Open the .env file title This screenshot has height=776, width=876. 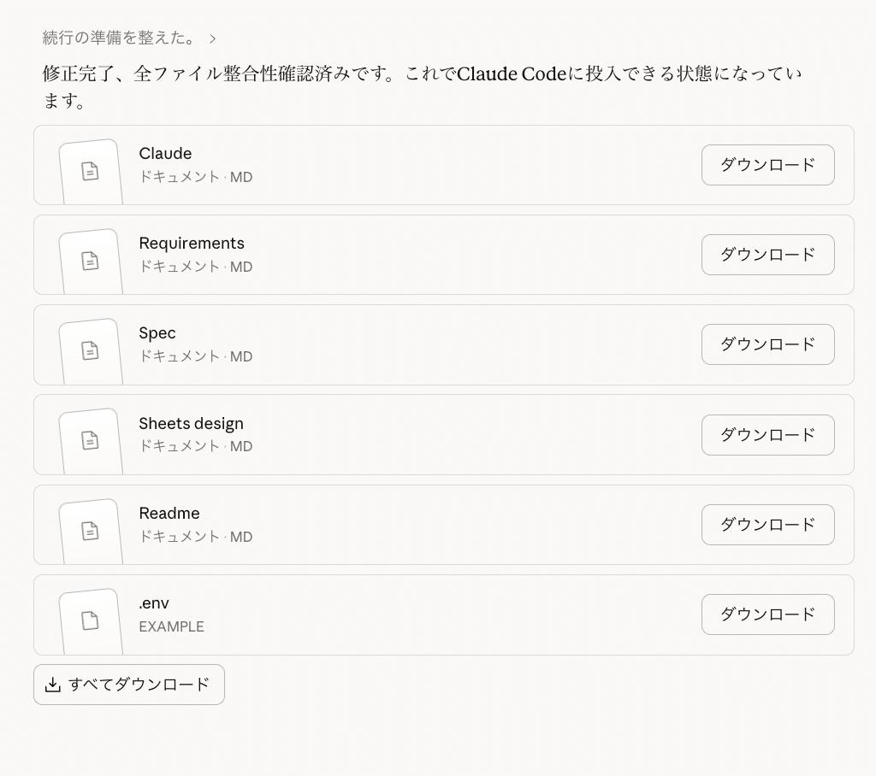[x=154, y=603]
